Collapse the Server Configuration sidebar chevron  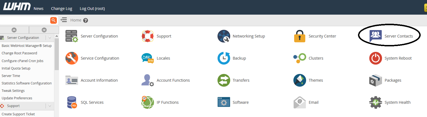coord(50,38)
